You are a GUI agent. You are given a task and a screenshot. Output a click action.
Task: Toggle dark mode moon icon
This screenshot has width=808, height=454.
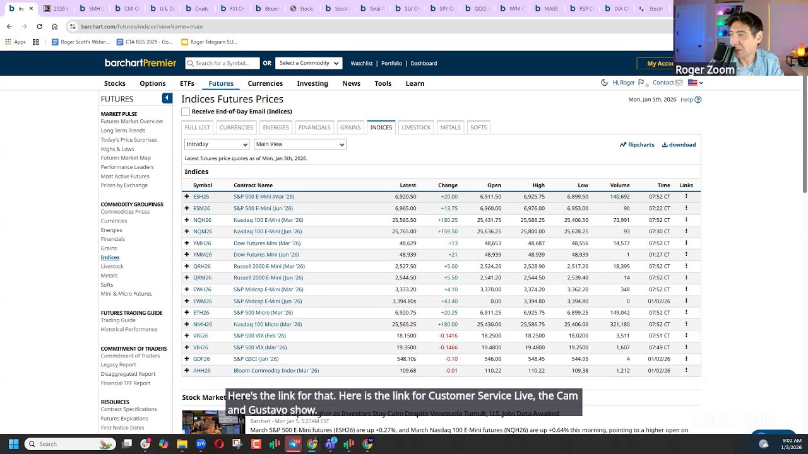pos(604,83)
